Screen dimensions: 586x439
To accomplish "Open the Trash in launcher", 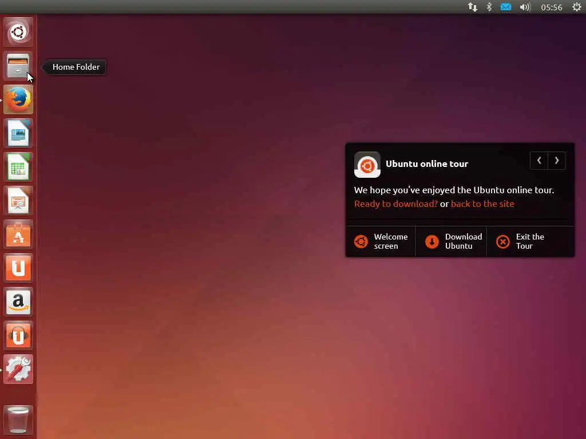I will [x=18, y=420].
